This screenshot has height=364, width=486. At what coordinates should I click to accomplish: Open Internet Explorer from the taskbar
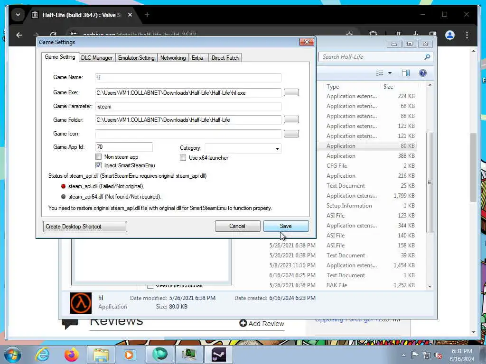coord(42,355)
